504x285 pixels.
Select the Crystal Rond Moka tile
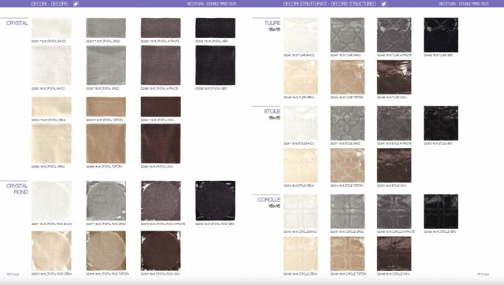(x=161, y=250)
